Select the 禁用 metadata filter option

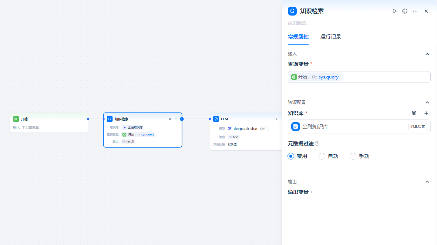pyautogui.click(x=291, y=156)
